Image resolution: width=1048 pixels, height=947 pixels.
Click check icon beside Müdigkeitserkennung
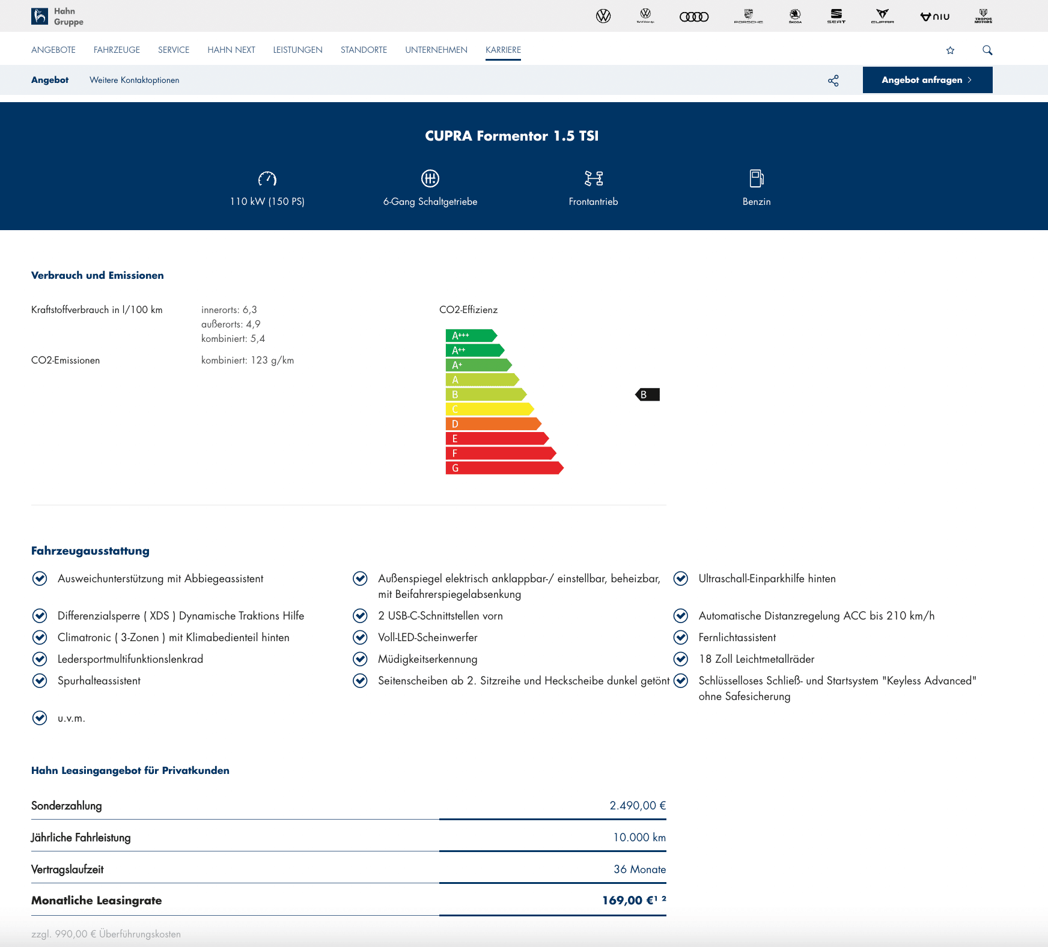[x=360, y=659]
